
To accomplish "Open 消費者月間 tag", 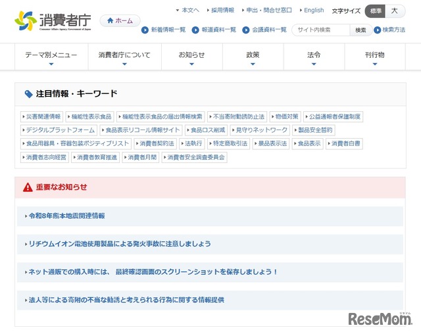I will click(x=141, y=157).
